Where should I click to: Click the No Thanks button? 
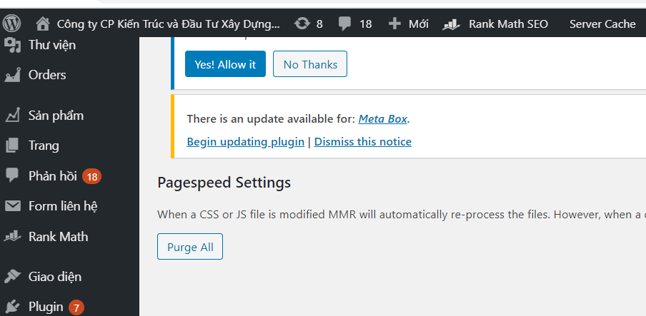(310, 63)
